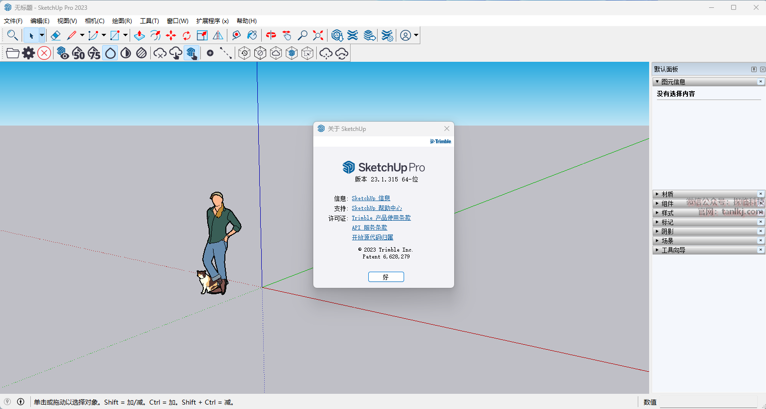Toggle the highlighted water drop icon
The width and height of the screenshot is (766, 409).
point(110,53)
